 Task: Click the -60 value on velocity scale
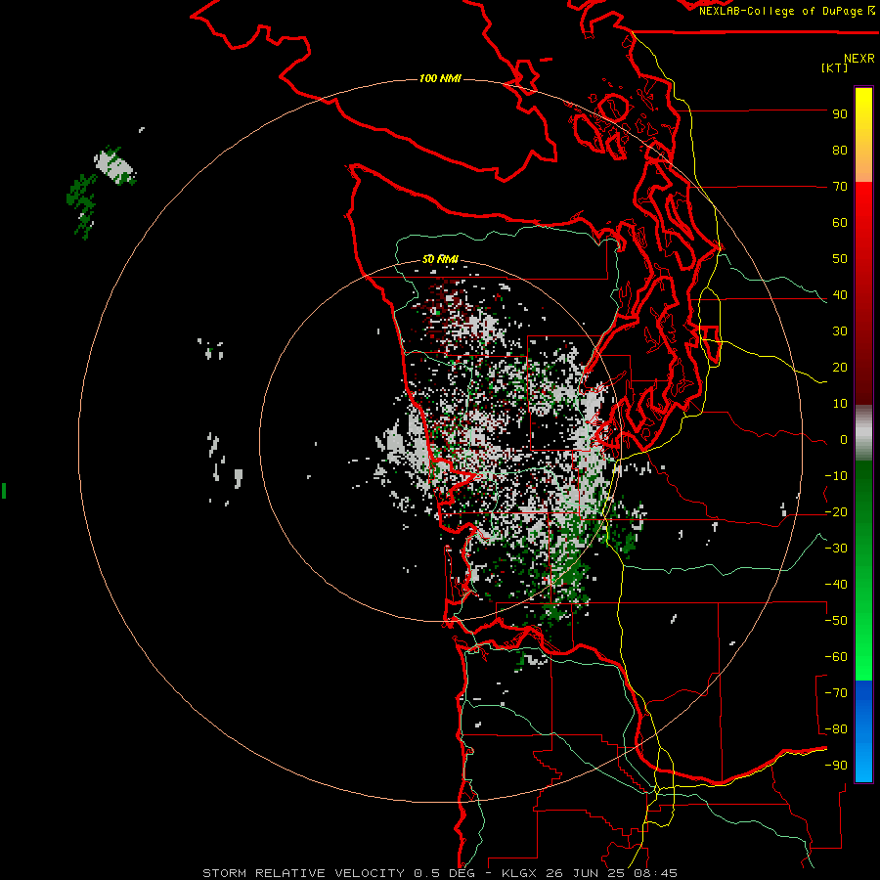[836, 657]
